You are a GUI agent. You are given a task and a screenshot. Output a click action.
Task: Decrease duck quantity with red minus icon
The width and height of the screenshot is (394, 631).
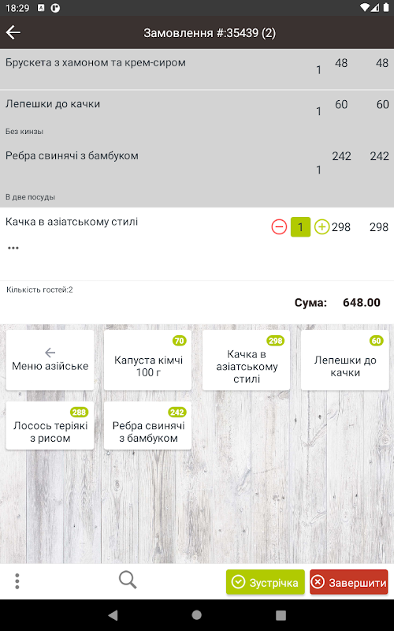[x=279, y=227]
